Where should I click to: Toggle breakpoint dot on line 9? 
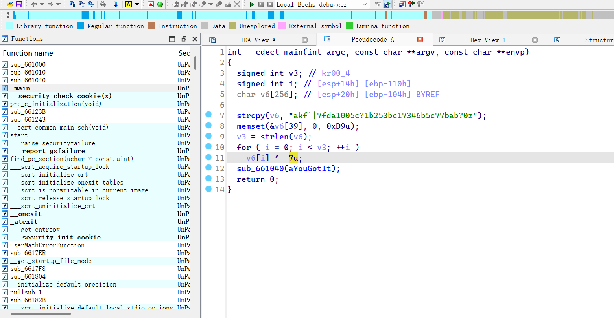[x=209, y=136]
